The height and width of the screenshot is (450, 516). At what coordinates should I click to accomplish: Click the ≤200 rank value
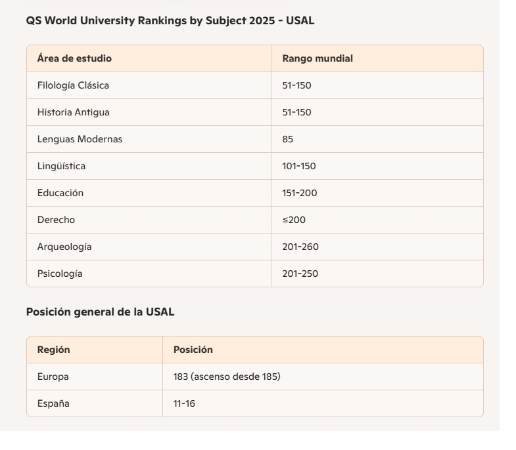pyautogui.click(x=294, y=220)
